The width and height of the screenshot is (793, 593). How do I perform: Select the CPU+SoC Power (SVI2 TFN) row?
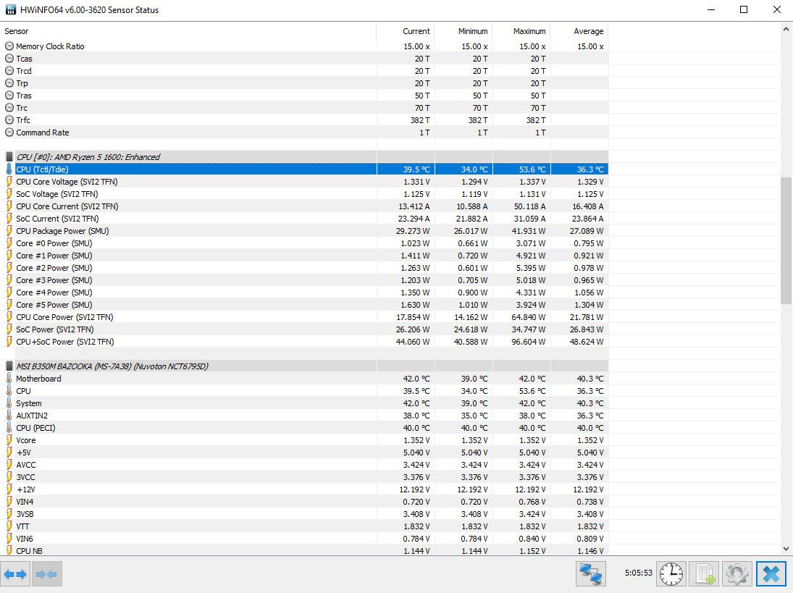click(304, 342)
